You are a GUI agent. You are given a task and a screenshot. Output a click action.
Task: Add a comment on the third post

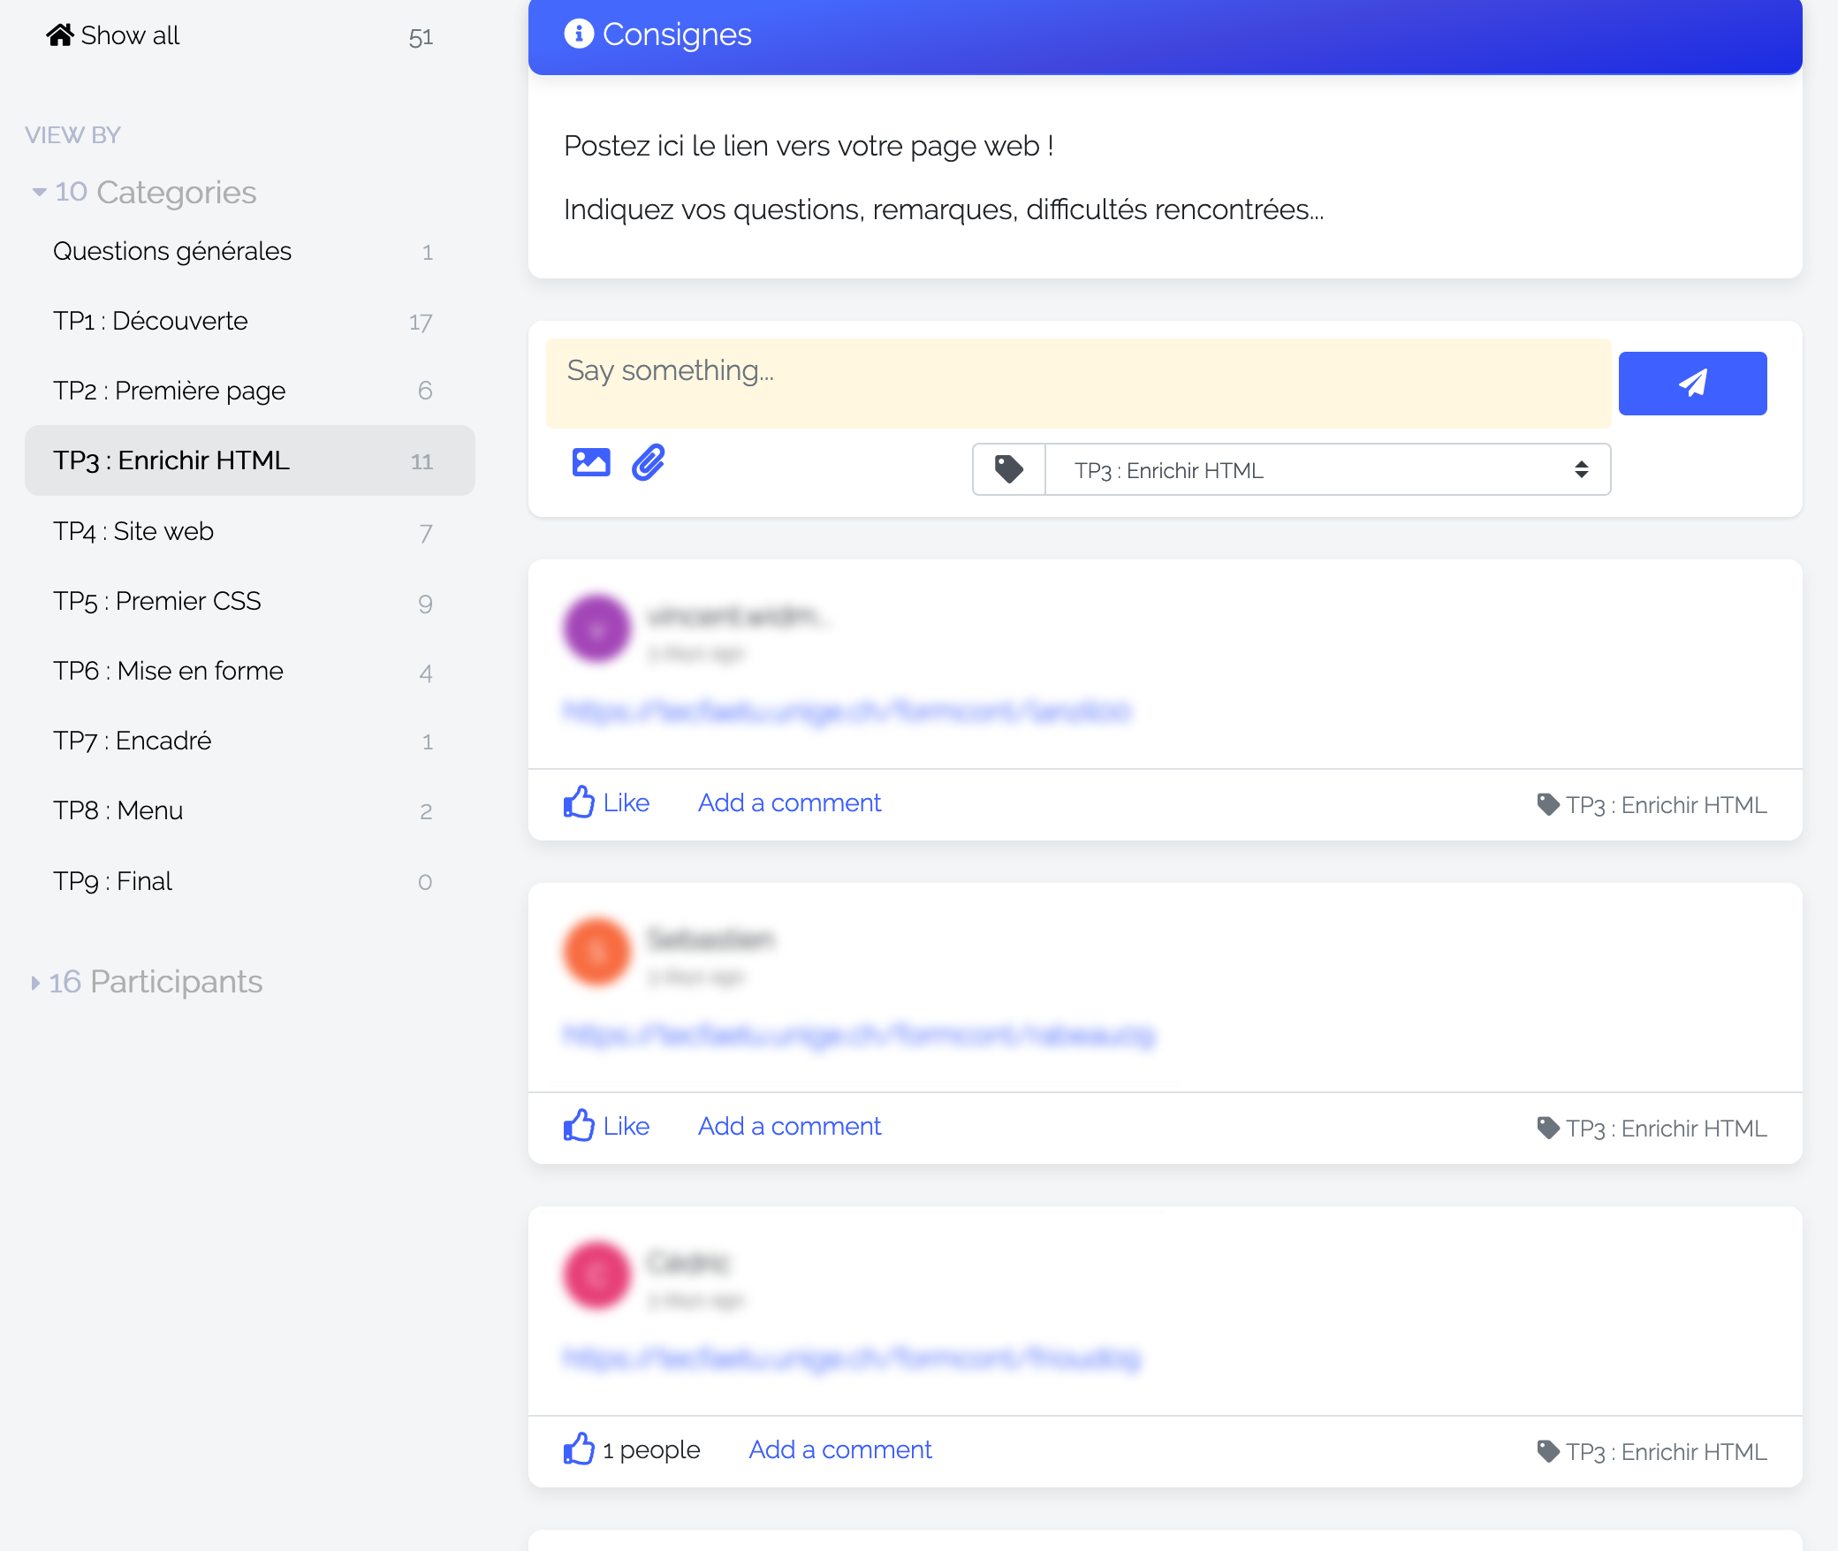pos(840,1449)
